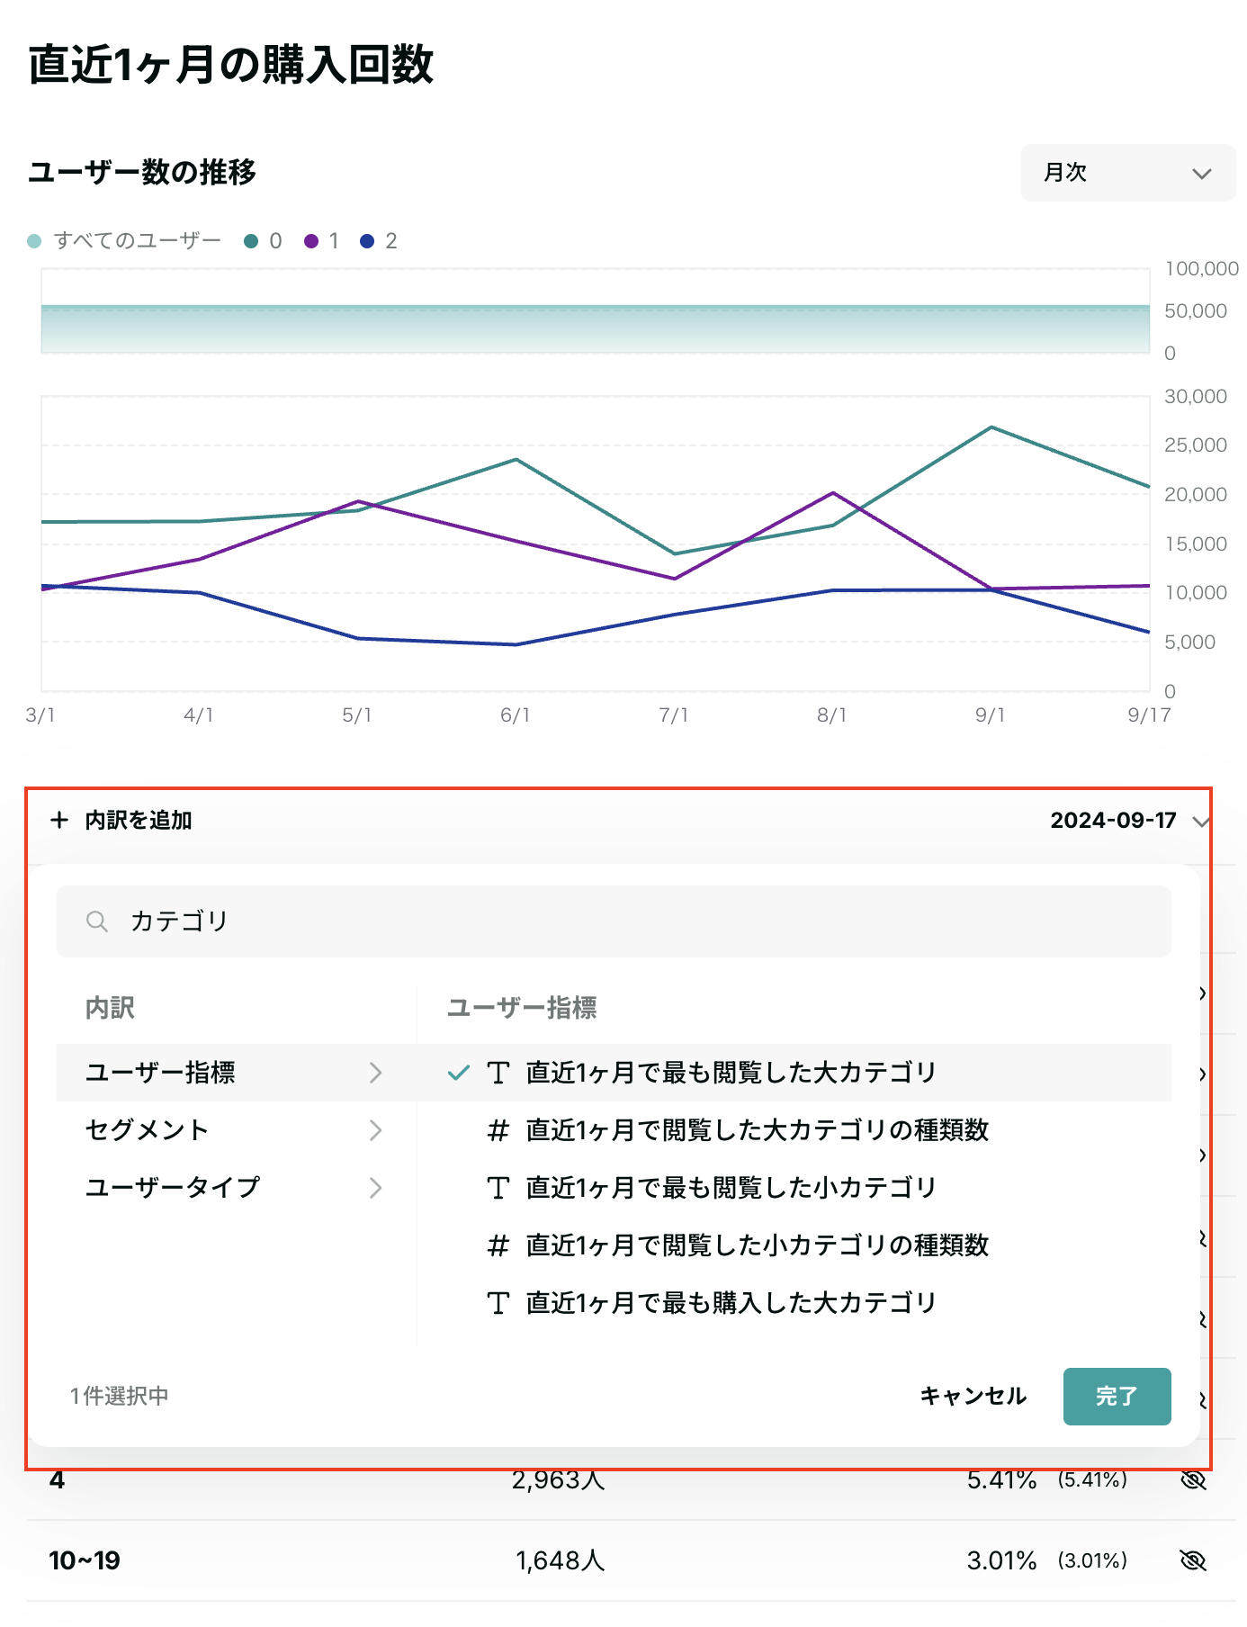The width and height of the screenshot is (1247, 1627).
Task: Click the キャンセル button
Action: point(973,1397)
